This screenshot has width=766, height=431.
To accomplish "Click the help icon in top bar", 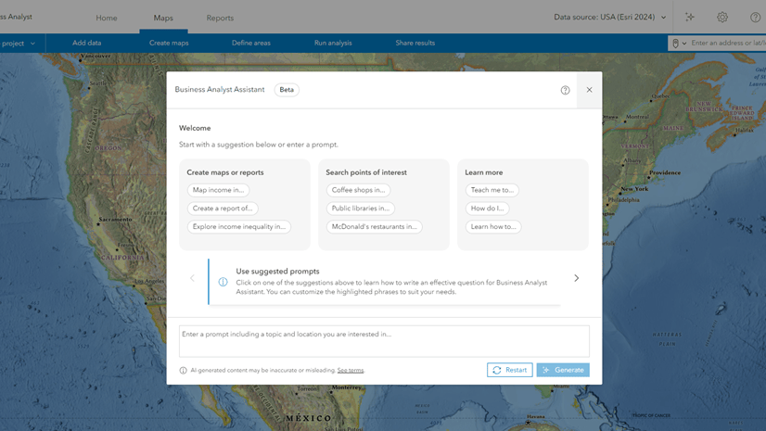I will coord(755,17).
